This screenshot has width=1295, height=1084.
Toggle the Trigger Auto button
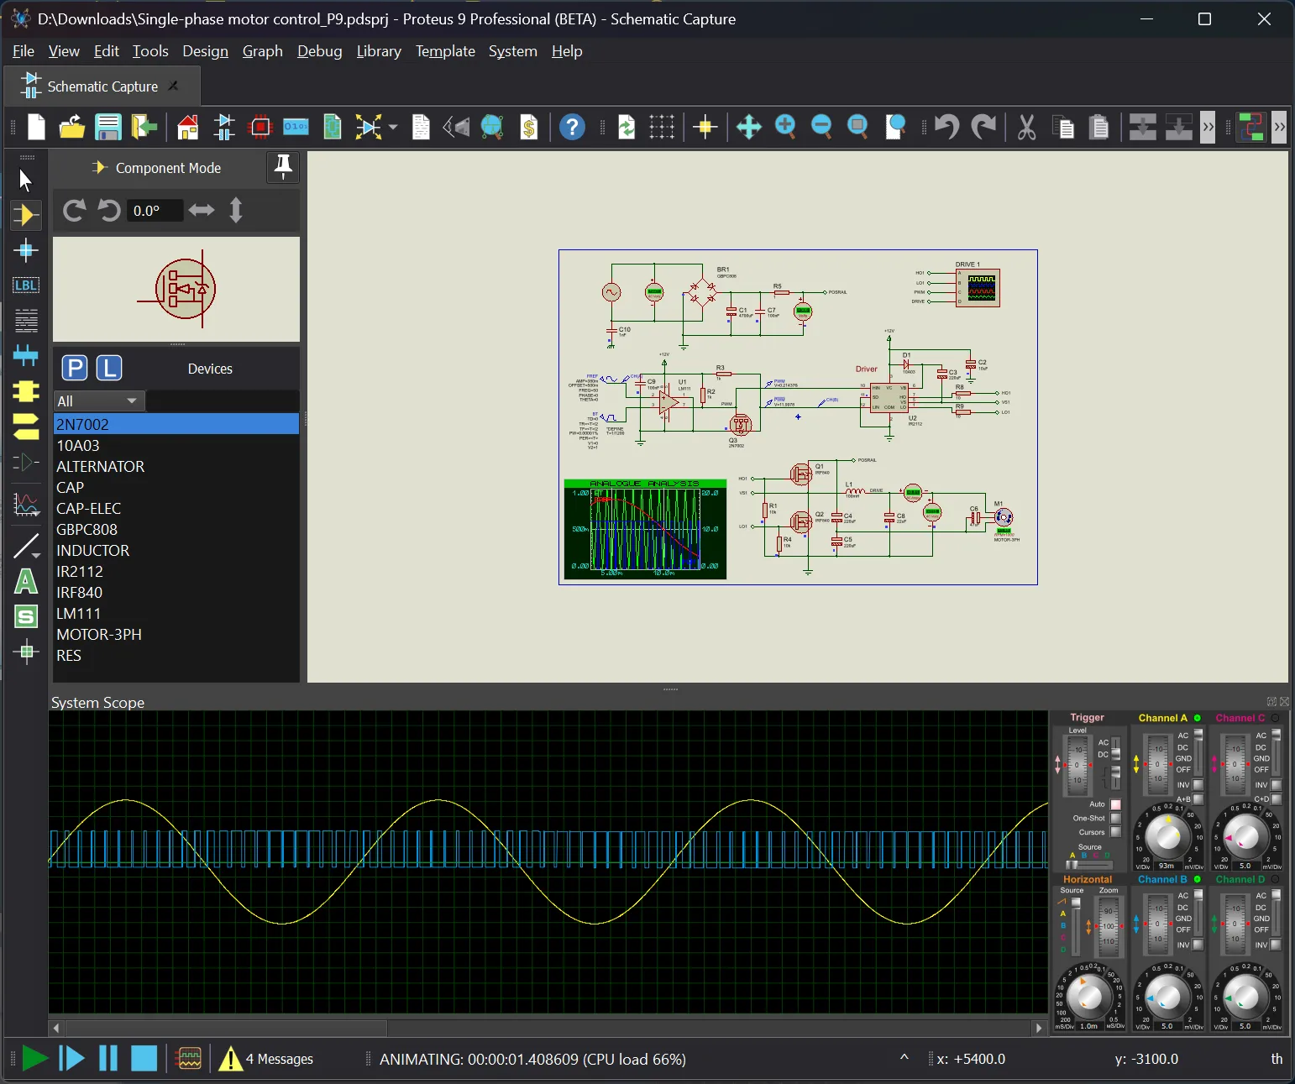click(1115, 804)
